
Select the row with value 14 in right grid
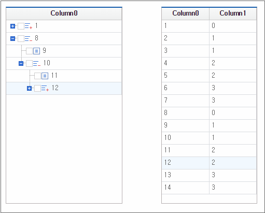pyautogui.click(x=209, y=188)
